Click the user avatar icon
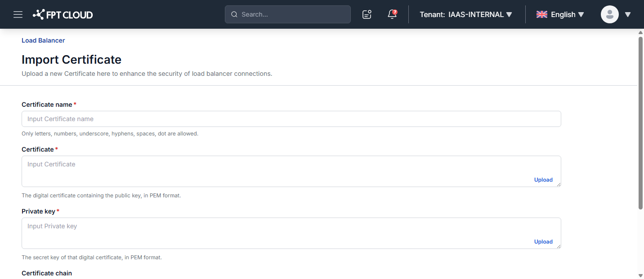 coord(610,14)
